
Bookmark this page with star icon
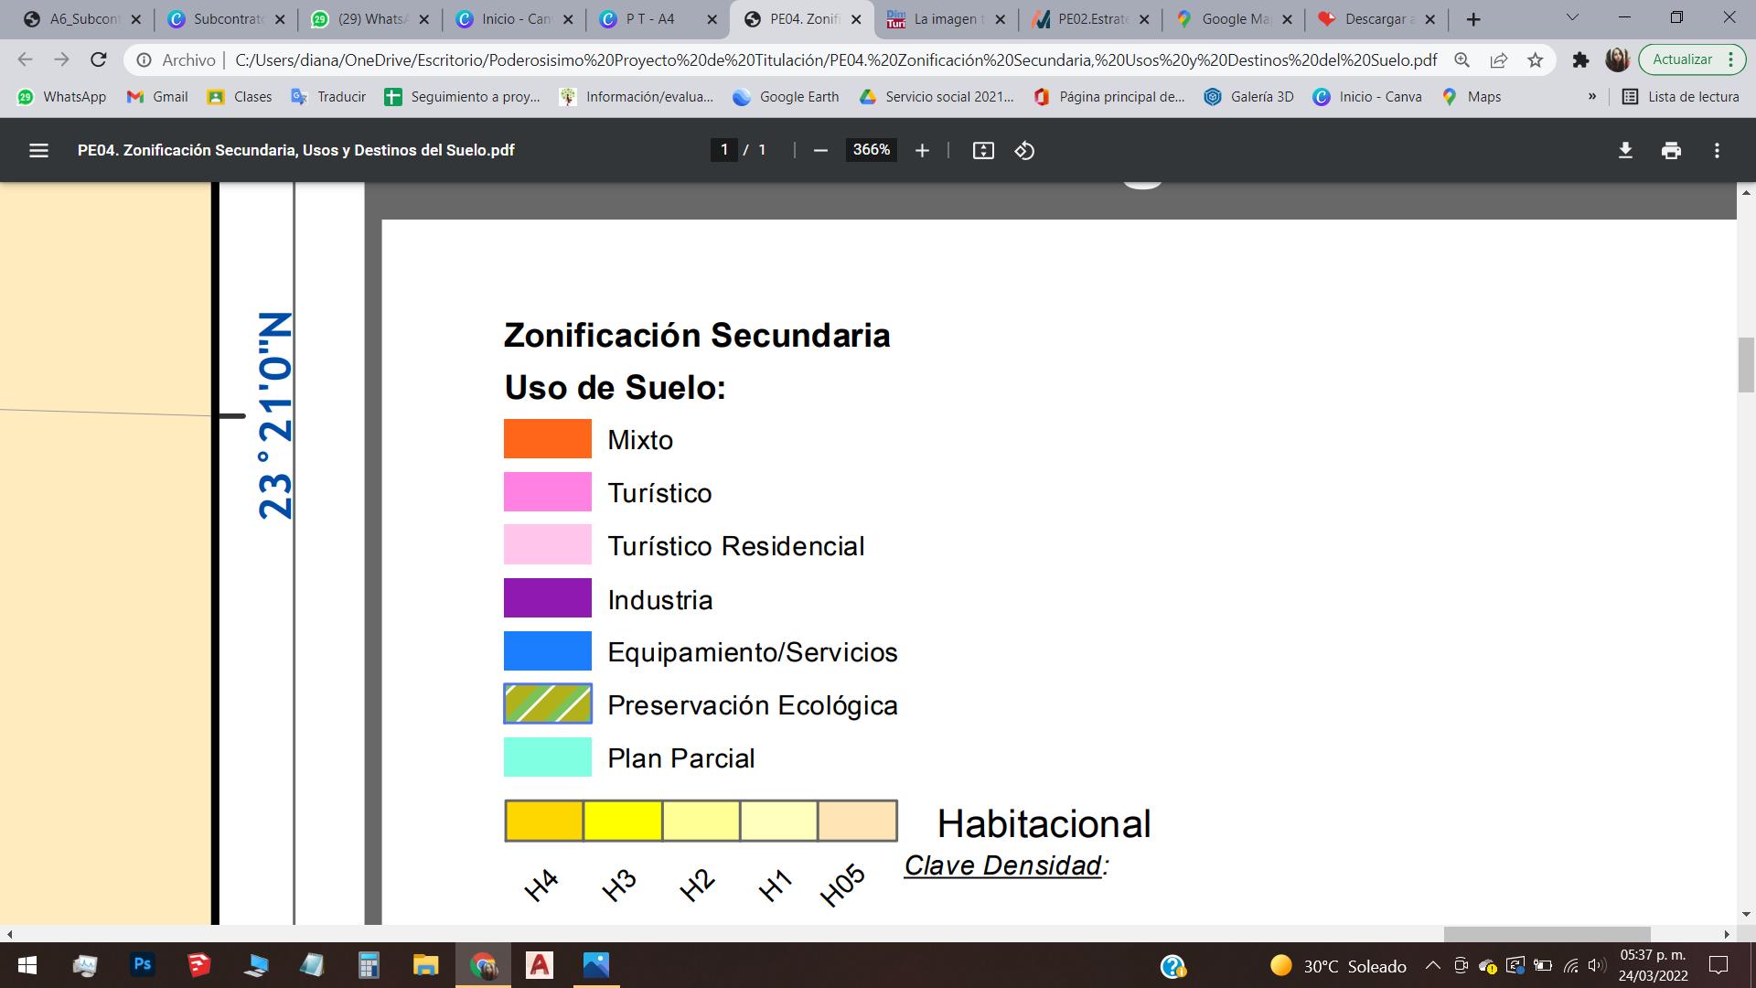pos(1536,60)
